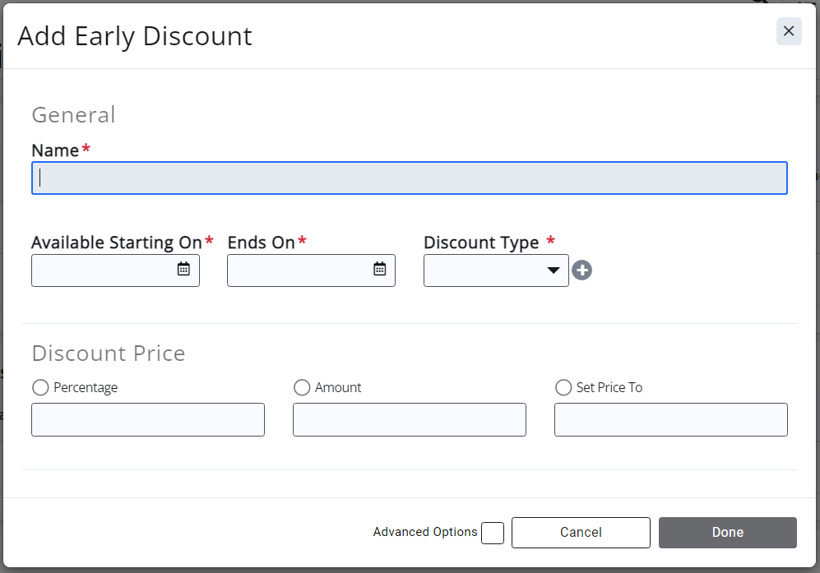This screenshot has width=820, height=573.
Task: Open the Available Starting On calendar picker
Action: tap(183, 269)
